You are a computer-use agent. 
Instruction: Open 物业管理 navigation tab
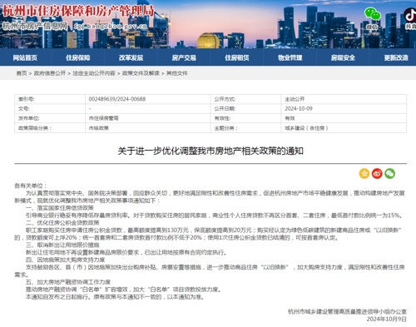pos(290,57)
